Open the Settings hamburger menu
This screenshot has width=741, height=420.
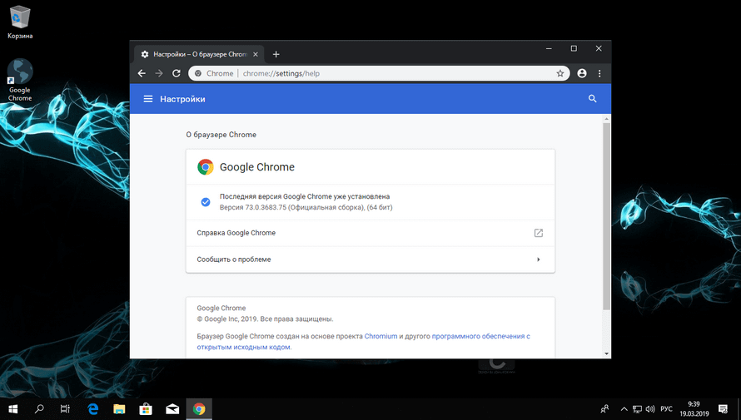pyautogui.click(x=148, y=99)
